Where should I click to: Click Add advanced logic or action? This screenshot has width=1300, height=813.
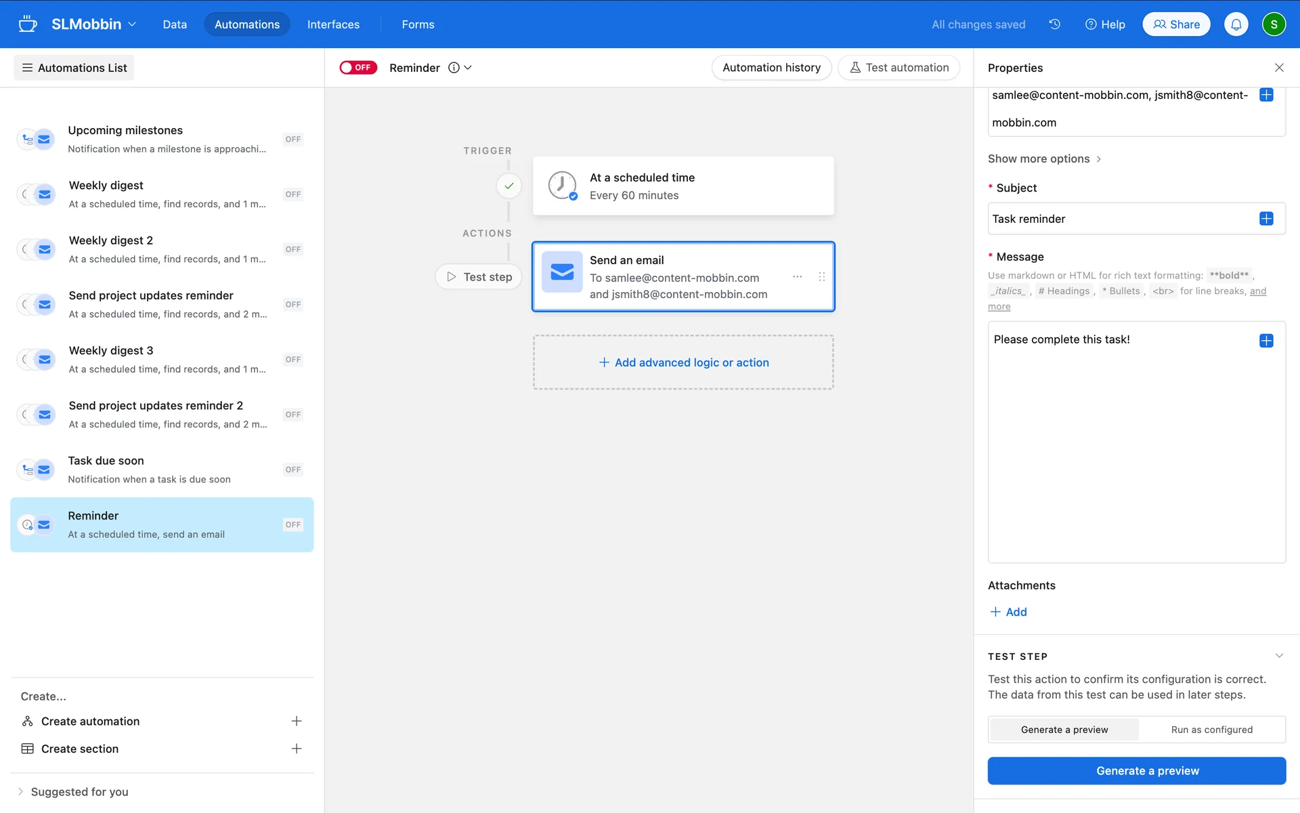click(x=683, y=362)
